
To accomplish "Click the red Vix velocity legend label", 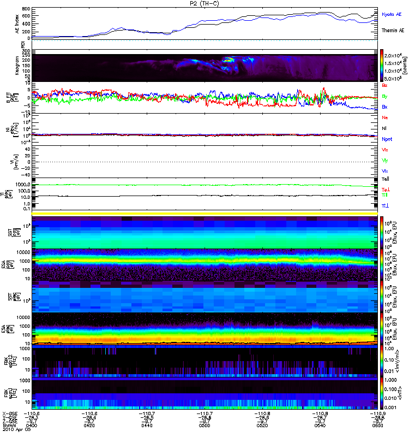I will [385, 150].
